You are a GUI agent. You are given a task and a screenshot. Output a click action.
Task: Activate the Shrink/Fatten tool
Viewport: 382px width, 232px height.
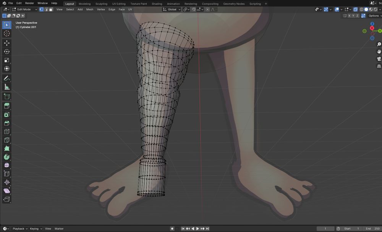(x=7, y=182)
